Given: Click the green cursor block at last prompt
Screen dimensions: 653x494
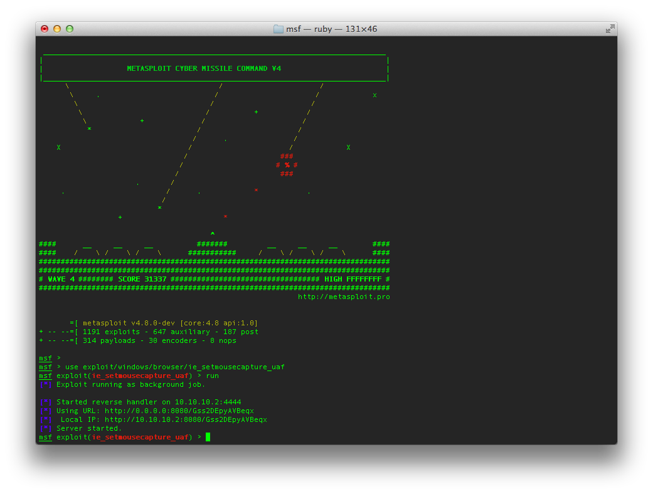Looking at the screenshot, I should [208, 437].
